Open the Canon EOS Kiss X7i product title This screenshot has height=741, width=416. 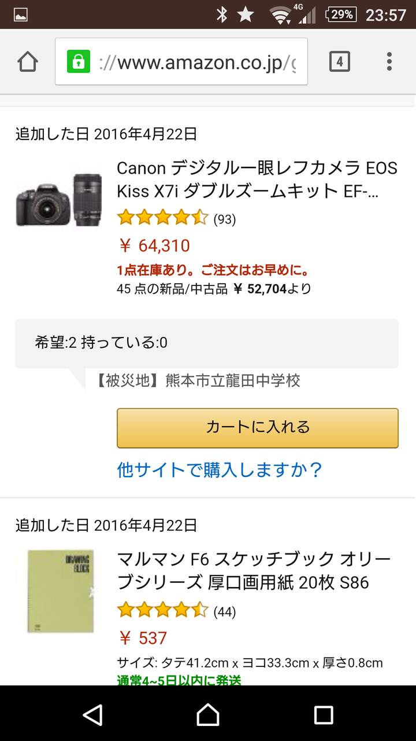(257, 179)
